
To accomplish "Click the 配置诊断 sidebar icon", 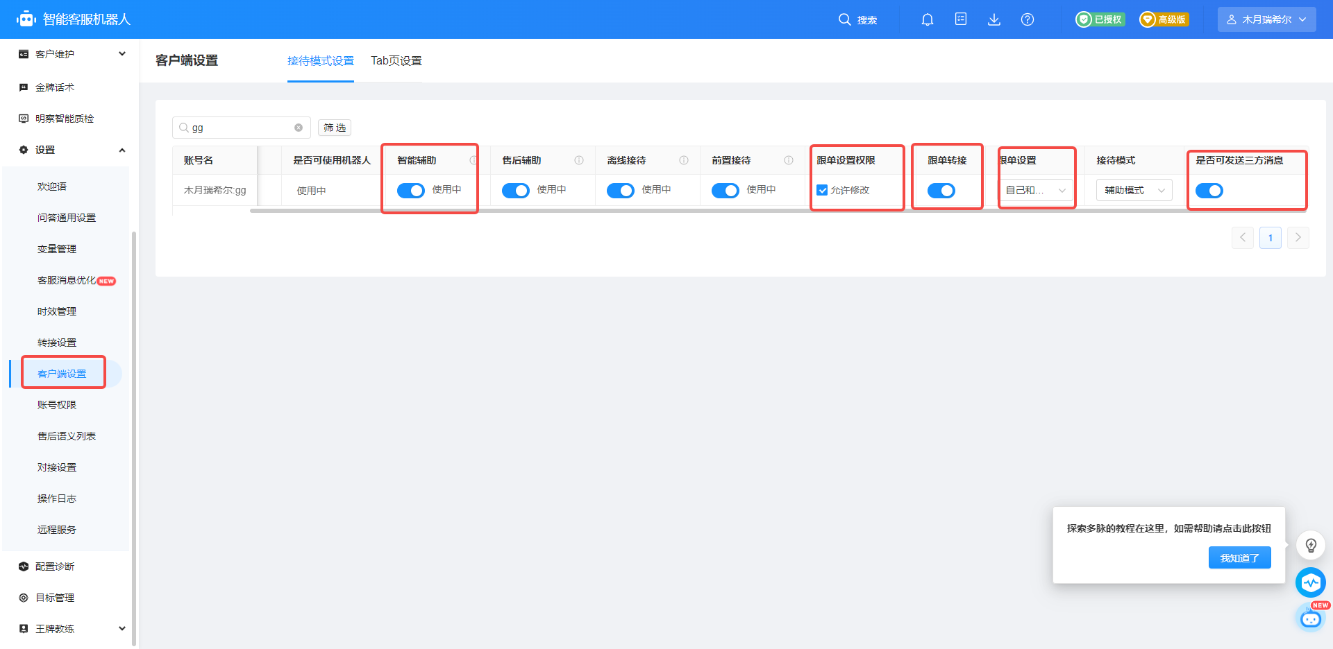I will coord(24,566).
